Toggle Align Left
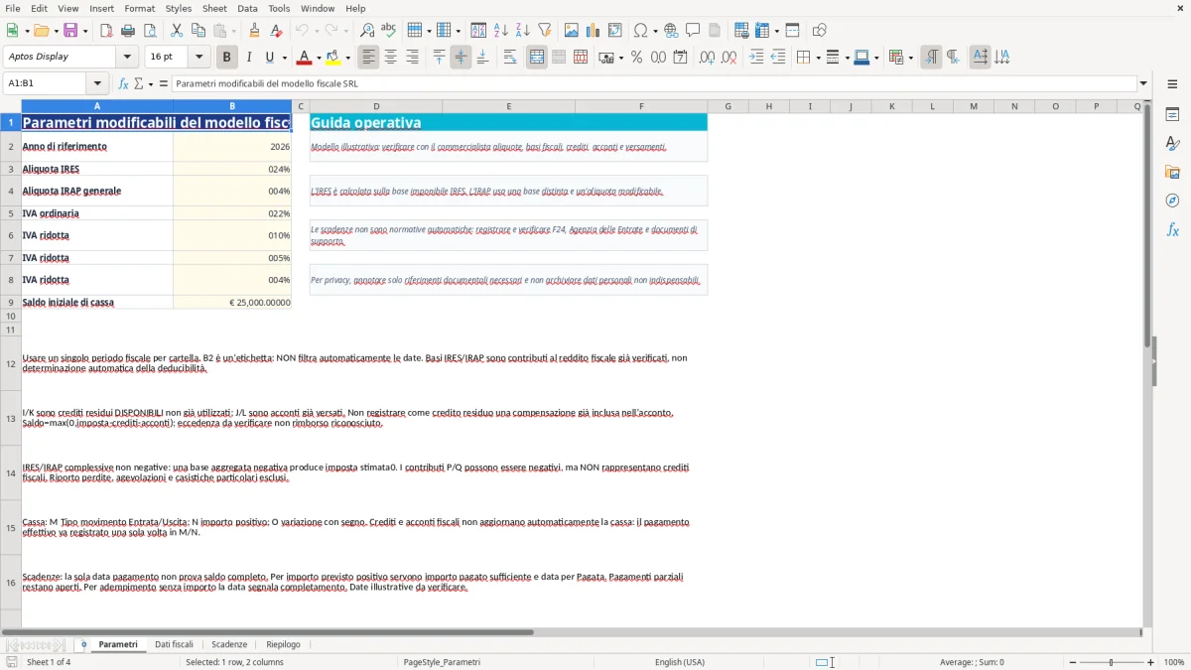 (x=368, y=58)
